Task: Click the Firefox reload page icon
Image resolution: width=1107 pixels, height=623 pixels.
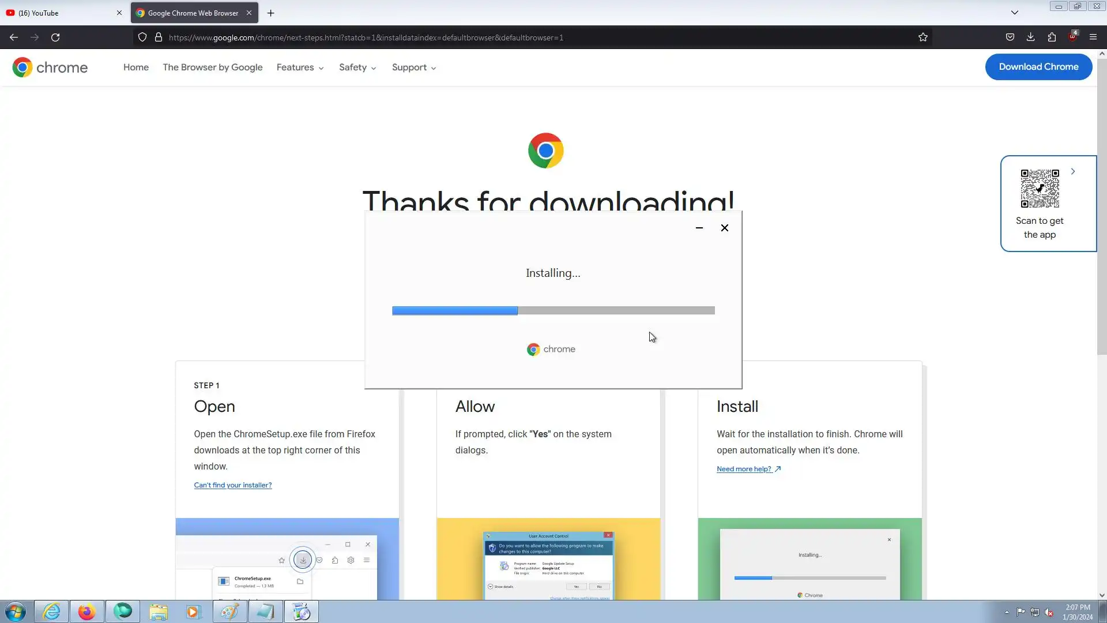Action: coord(55,37)
